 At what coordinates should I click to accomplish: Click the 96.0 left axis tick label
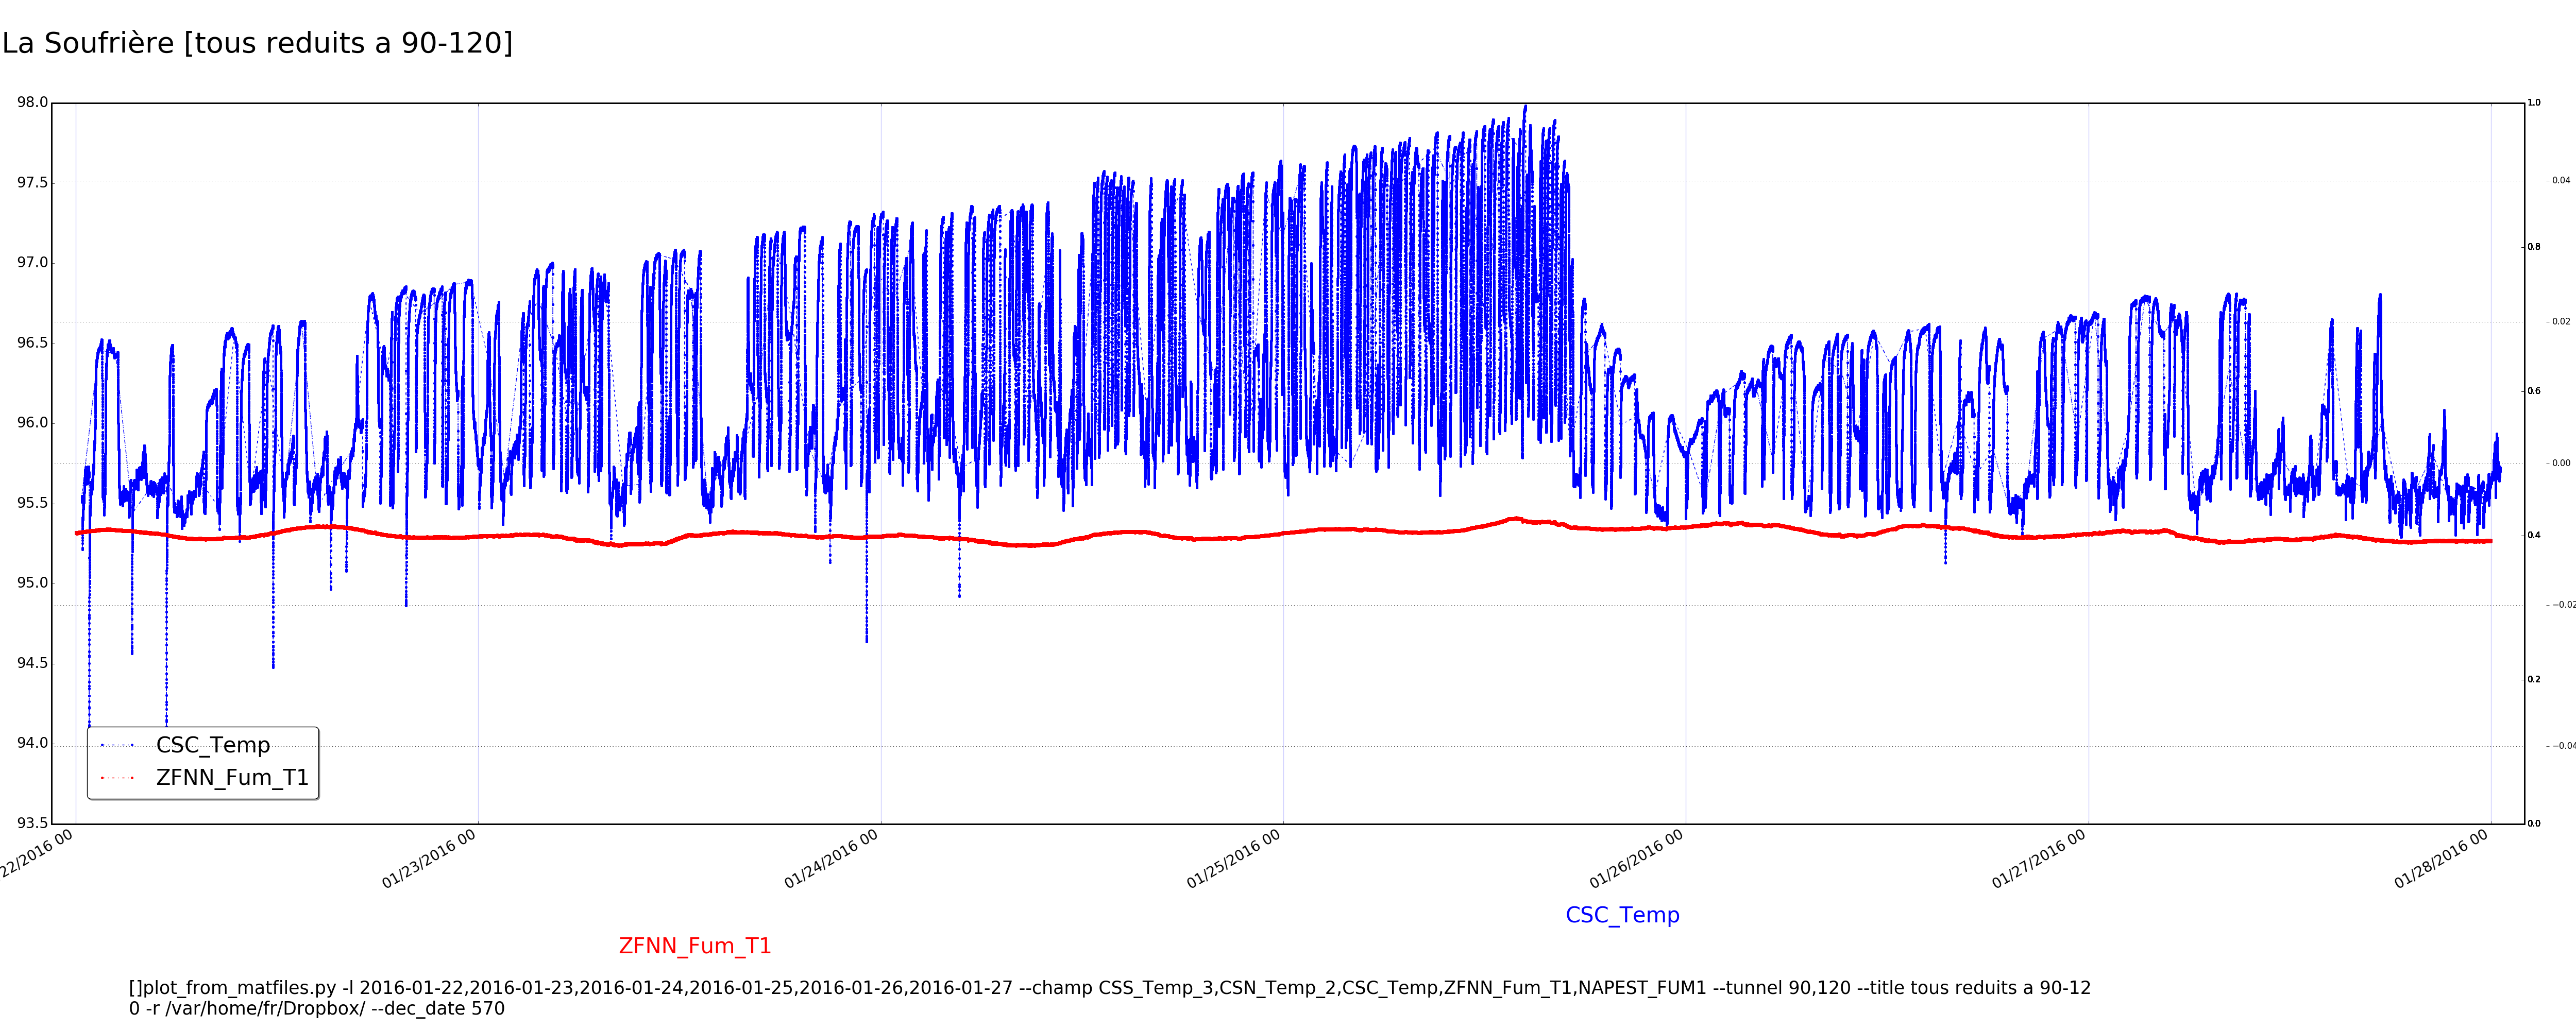pos(32,423)
